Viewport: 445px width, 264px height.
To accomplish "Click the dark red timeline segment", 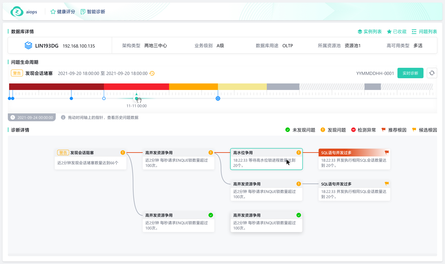I will pyautogui.click(x=56, y=87).
